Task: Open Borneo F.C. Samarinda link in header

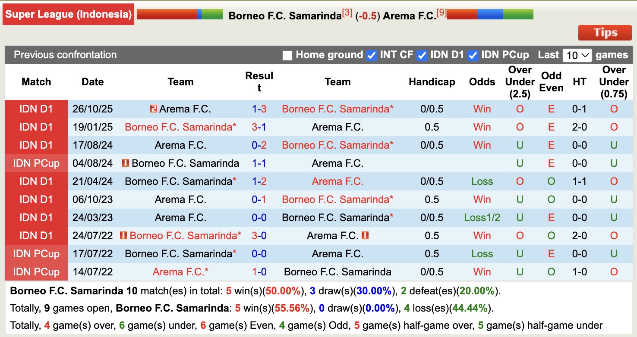Action: click(x=285, y=16)
